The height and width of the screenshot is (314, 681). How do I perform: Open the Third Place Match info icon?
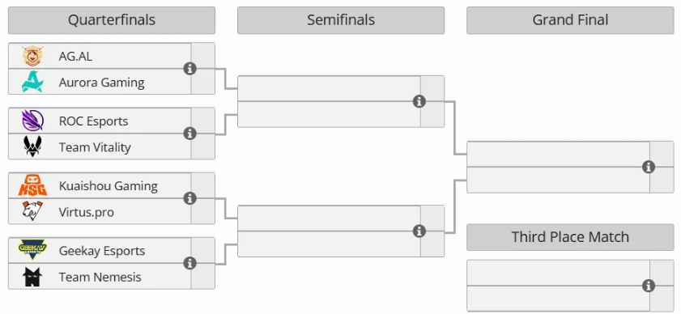pyautogui.click(x=649, y=286)
